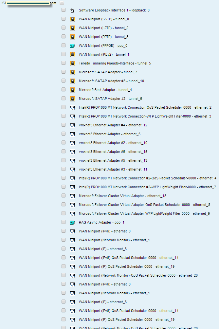Viewport: 219px width, 329px height.
Task: Select the ethernet_7 WFP LightWeight Filter label
Action: click(147, 187)
